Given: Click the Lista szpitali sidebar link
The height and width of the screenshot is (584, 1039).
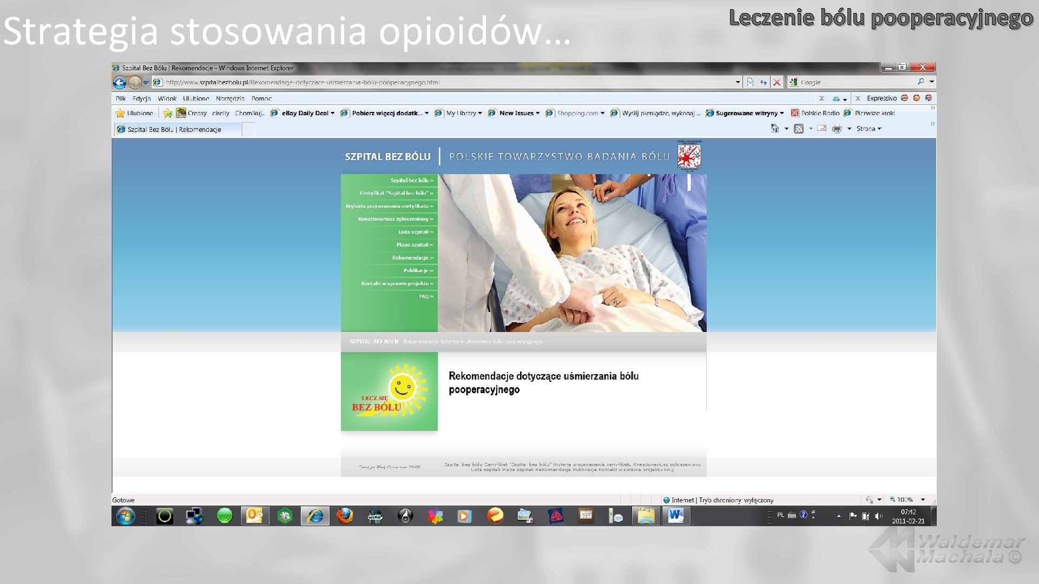Looking at the screenshot, I should coord(415,231).
